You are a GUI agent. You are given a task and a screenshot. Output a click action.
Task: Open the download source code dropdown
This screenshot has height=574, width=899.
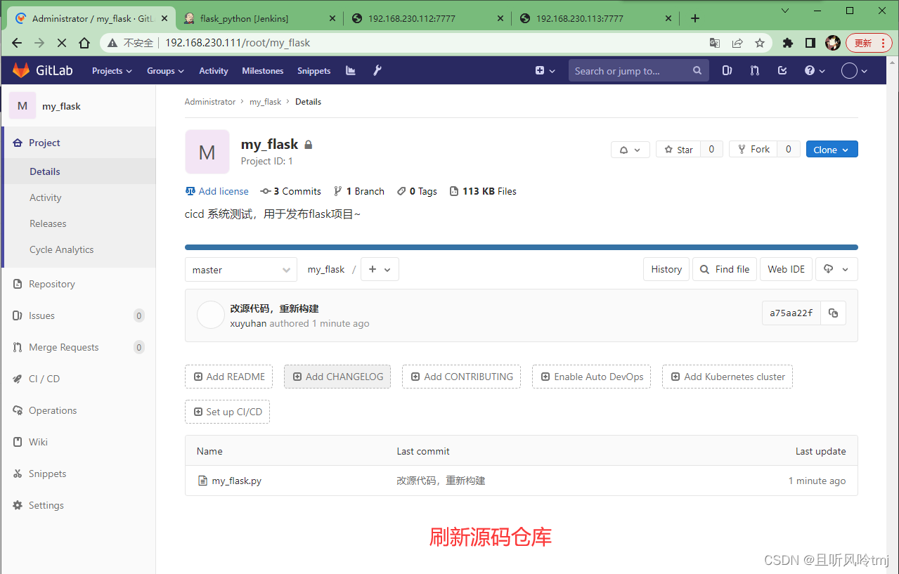(837, 269)
